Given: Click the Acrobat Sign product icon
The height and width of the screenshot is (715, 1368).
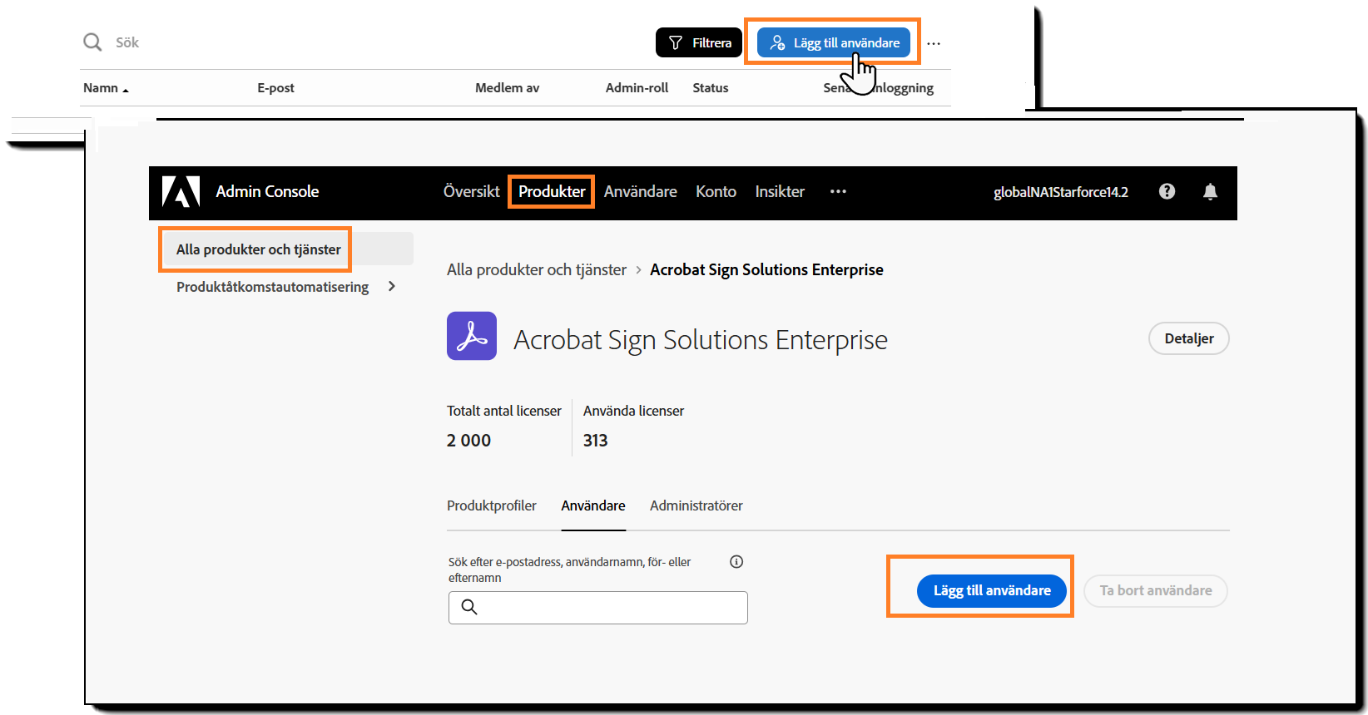Looking at the screenshot, I should click(x=472, y=336).
